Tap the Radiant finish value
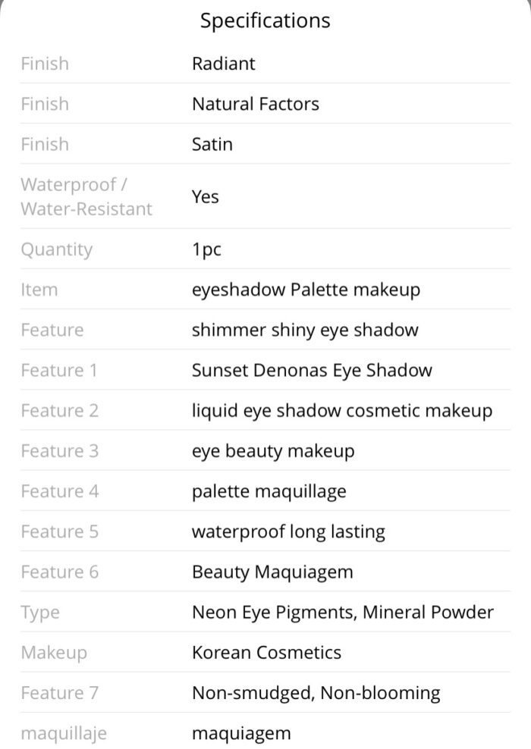The width and height of the screenshot is (531, 749). pyautogui.click(x=223, y=64)
